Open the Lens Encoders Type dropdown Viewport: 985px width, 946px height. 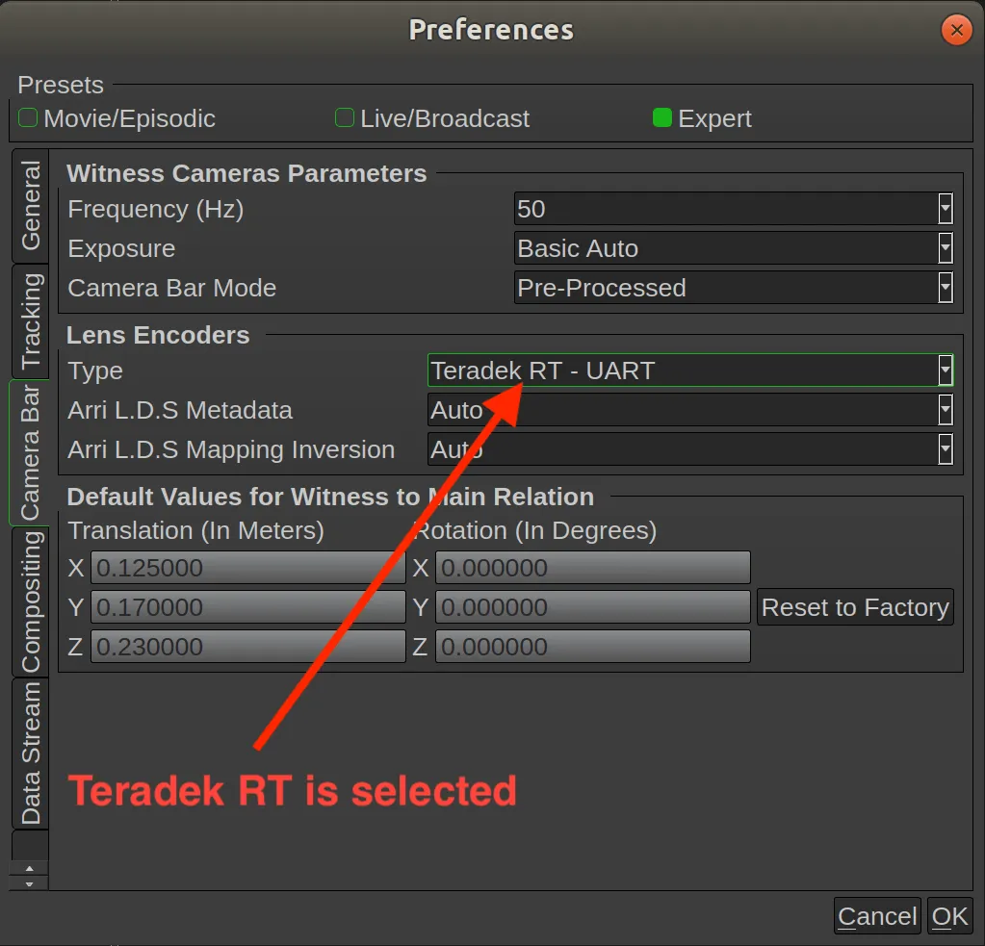coord(690,371)
